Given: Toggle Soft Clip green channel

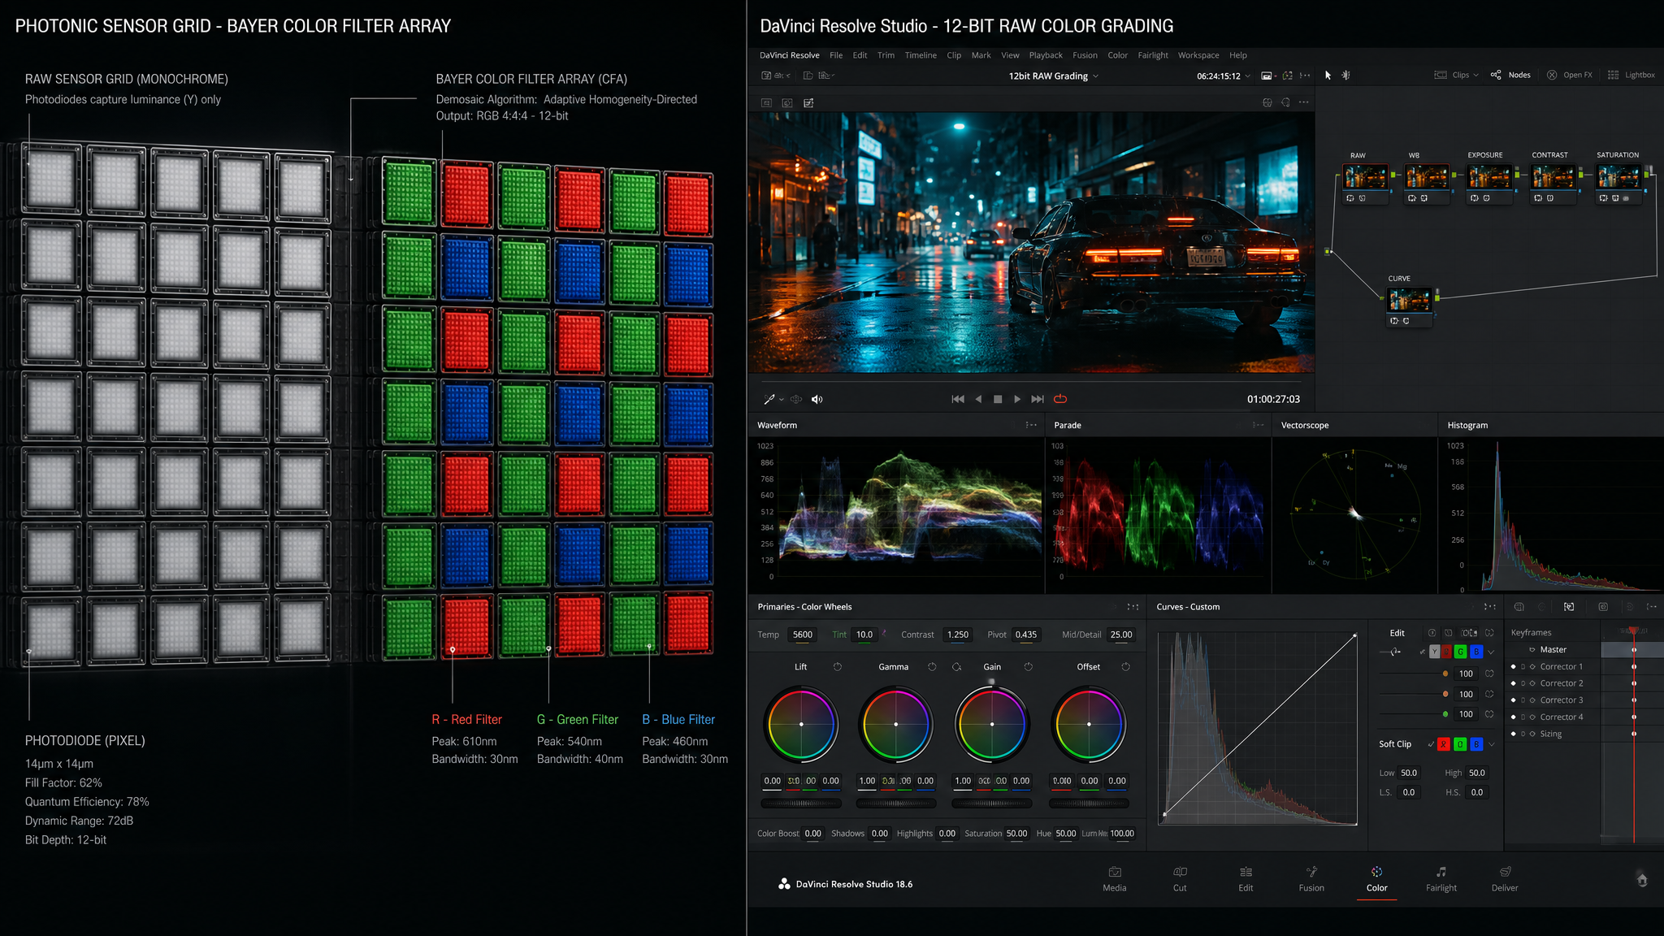Looking at the screenshot, I should [1460, 744].
